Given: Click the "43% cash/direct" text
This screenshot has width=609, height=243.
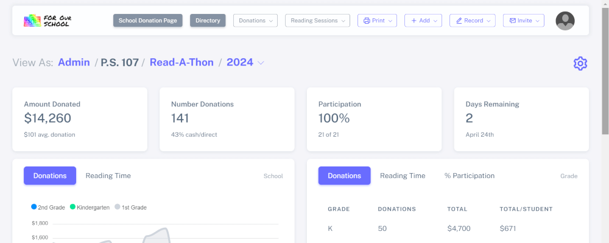Looking at the screenshot, I should (x=194, y=135).
